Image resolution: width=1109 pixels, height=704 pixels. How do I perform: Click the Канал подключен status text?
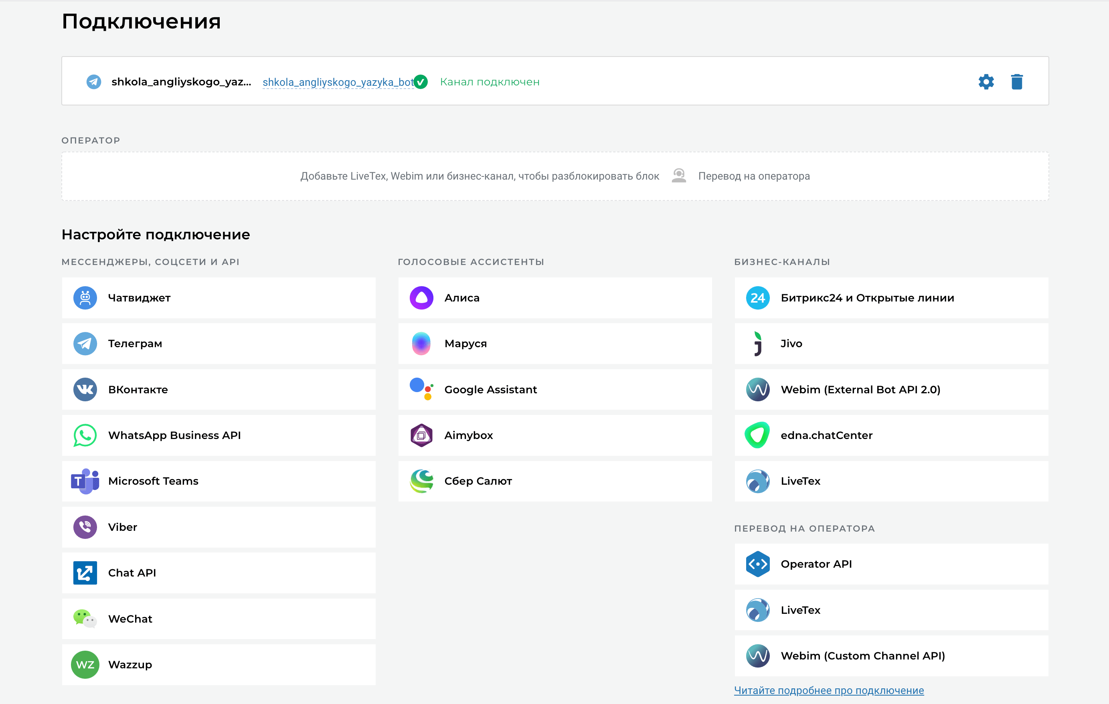pos(490,82)
